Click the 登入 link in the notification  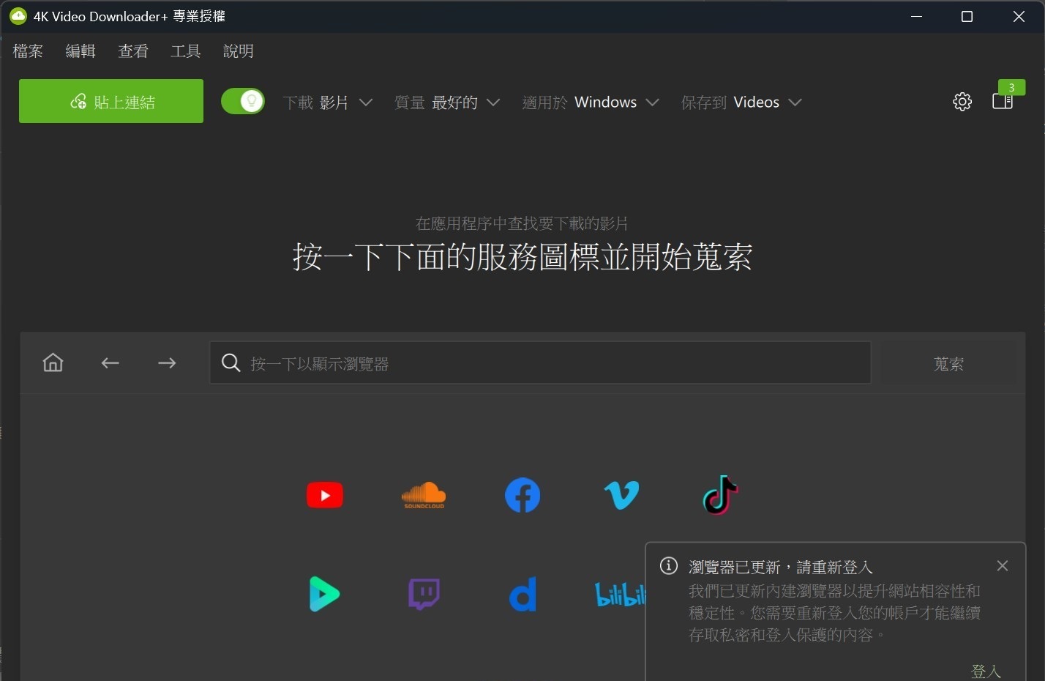click(985, 671)
